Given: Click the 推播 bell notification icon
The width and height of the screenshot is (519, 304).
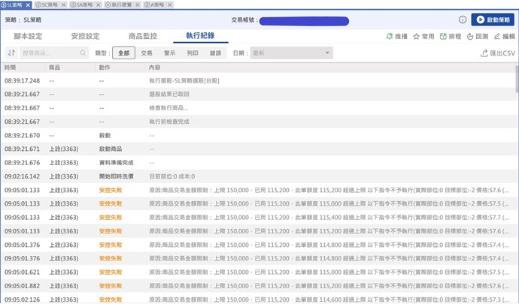Looking at the screenshot, I should (390, 36).
